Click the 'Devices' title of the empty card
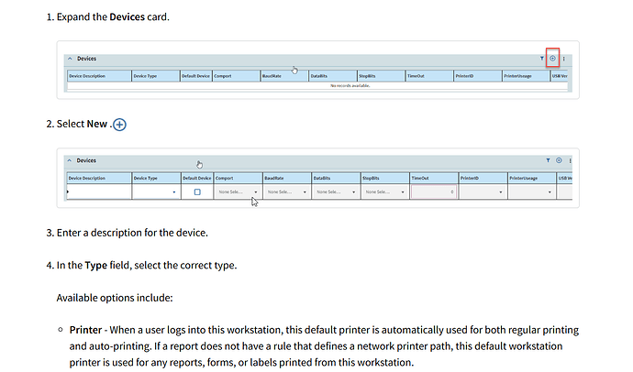The height and width of the screenshot is (372, 633). click(87, 59)
